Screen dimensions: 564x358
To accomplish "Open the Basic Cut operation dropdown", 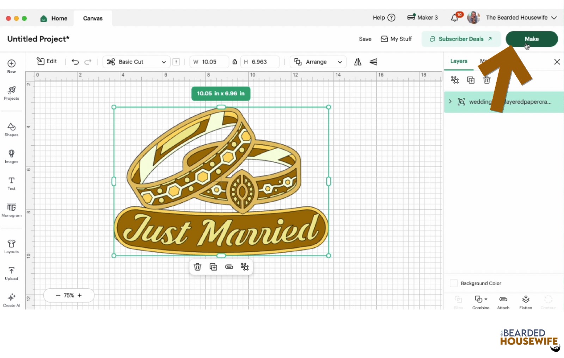I will tap(136, 62).
